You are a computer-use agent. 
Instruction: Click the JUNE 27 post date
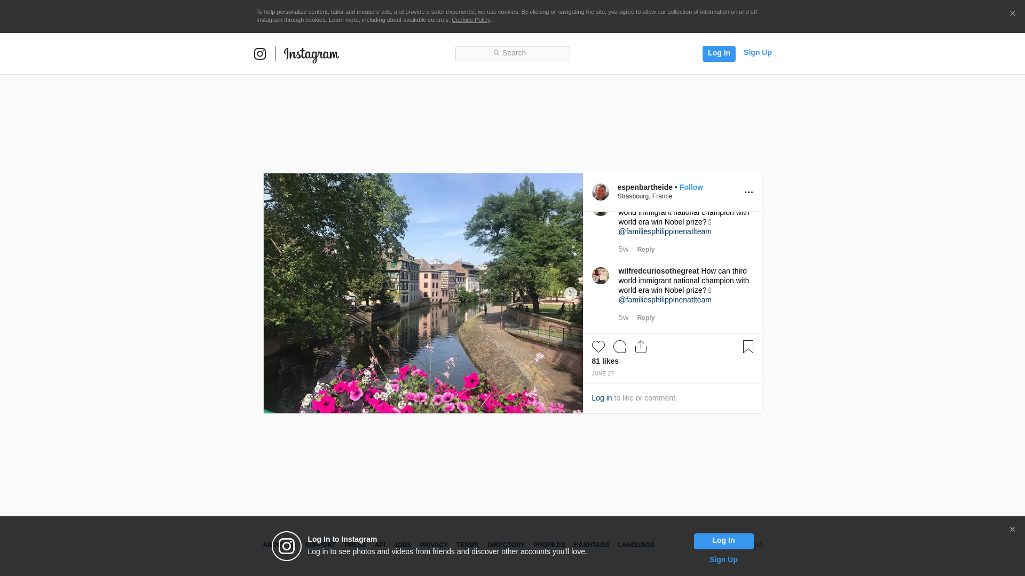click(602, 374)
